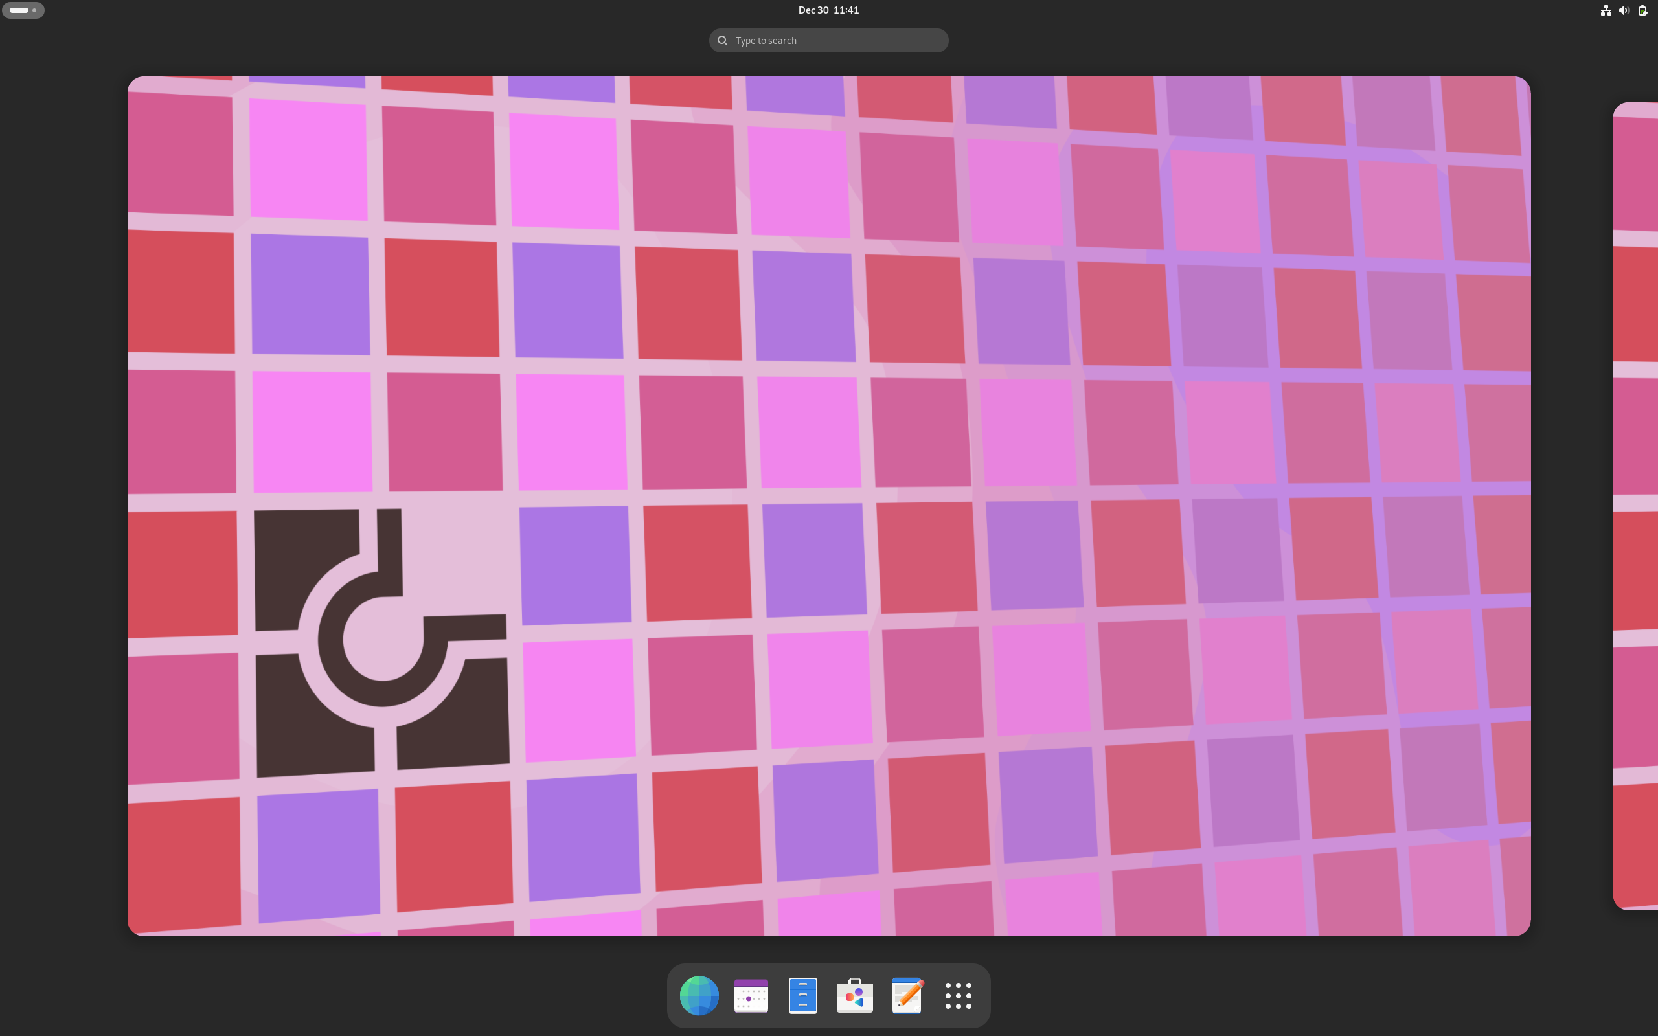Click the magnifier icon in the search bar

pos(722,40)
